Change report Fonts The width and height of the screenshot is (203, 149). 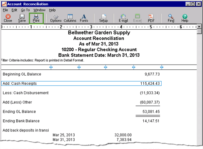(x=84, y=18)
